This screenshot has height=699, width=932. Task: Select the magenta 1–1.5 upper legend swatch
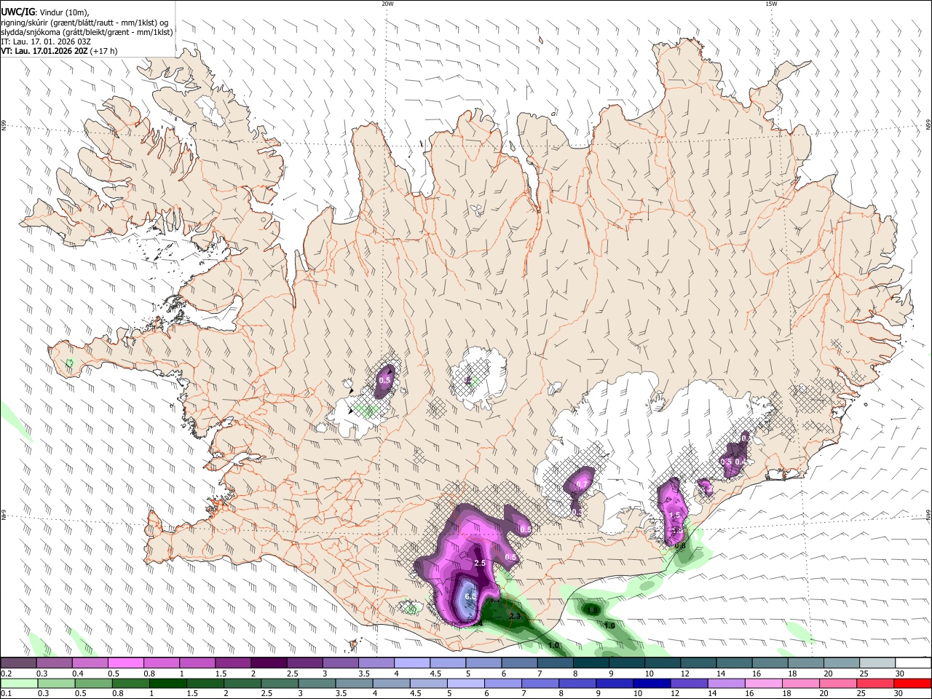tap(197, 663)
